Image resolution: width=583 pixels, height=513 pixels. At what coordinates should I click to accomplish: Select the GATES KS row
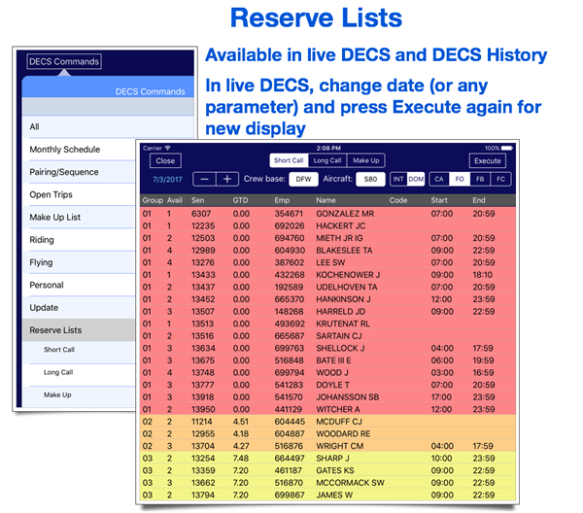point(328,470)
